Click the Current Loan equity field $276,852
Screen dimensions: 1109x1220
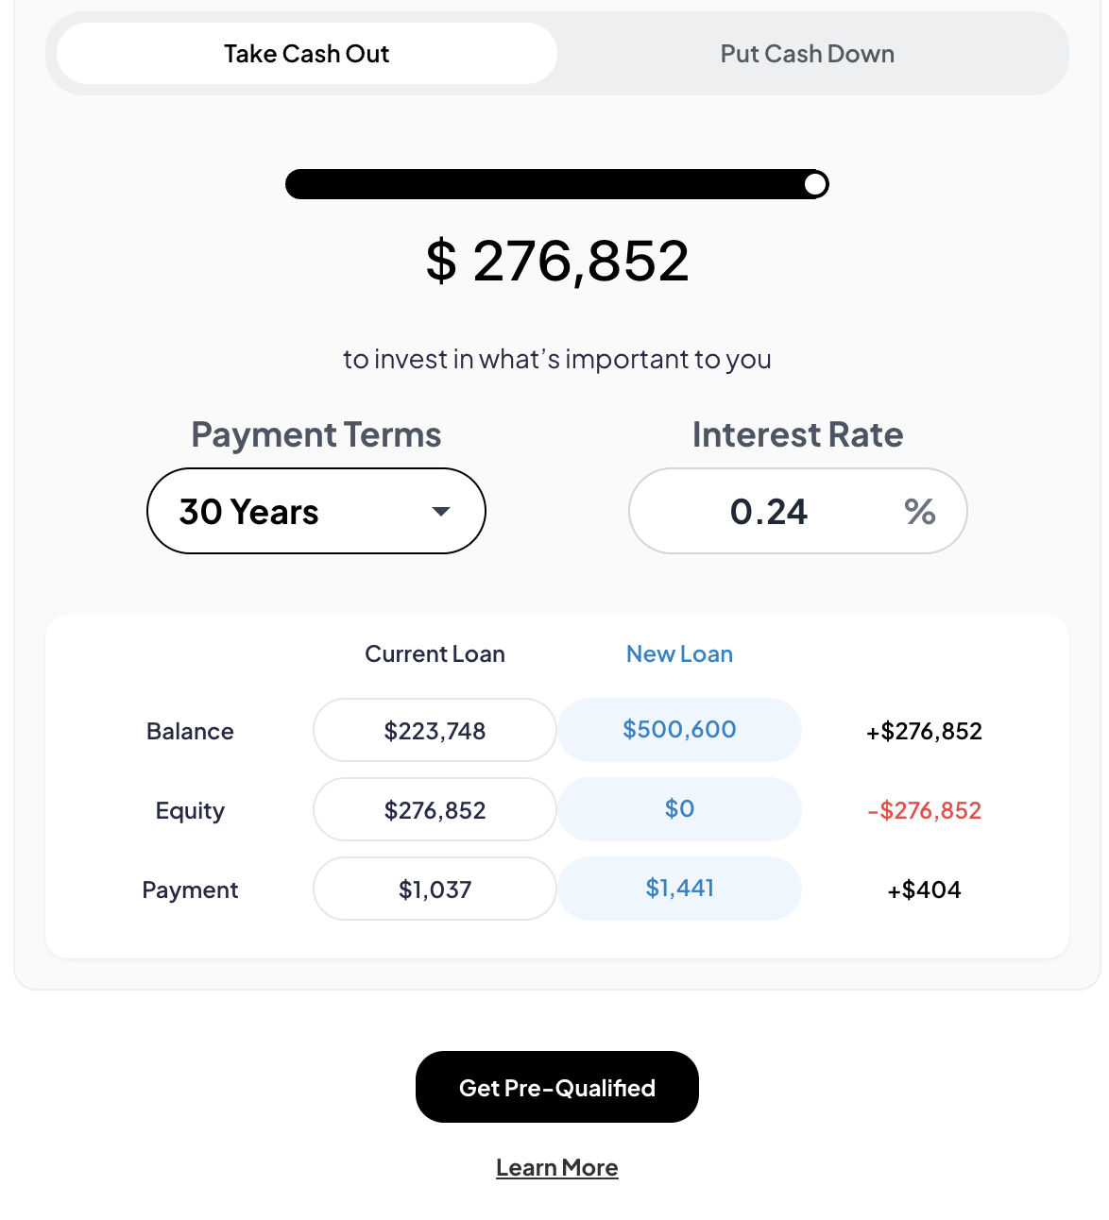click(x=435, y=809)
